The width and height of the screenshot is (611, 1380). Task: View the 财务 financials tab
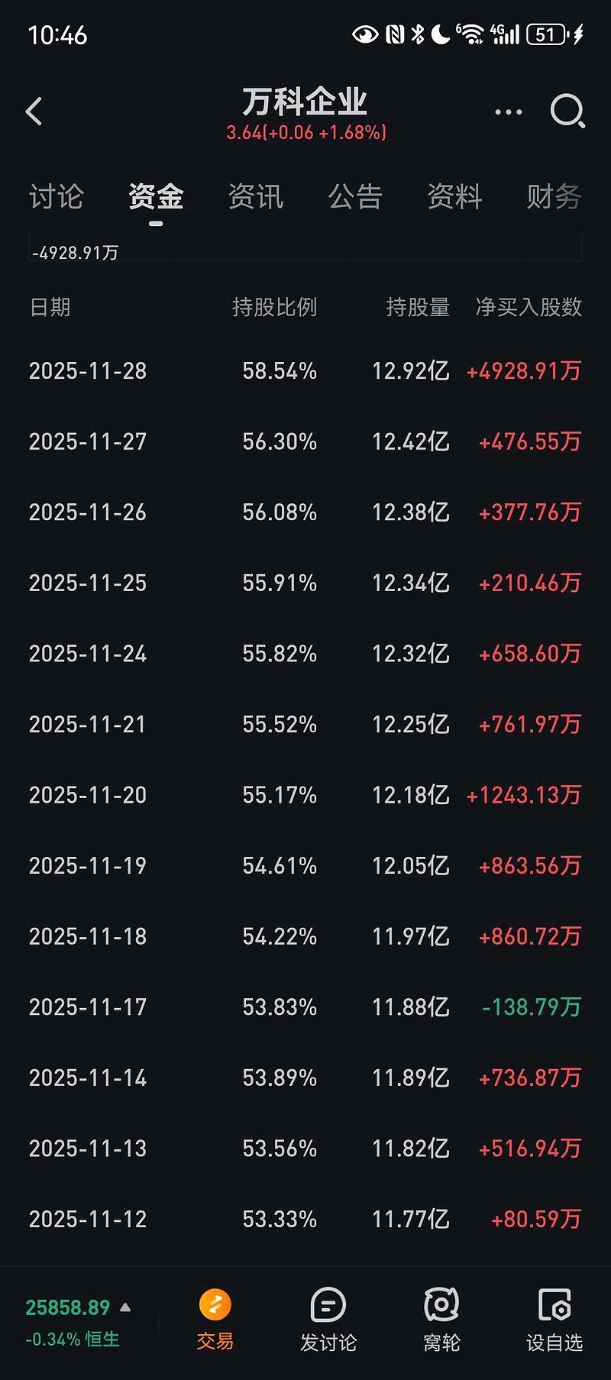(x=553, y=197)
